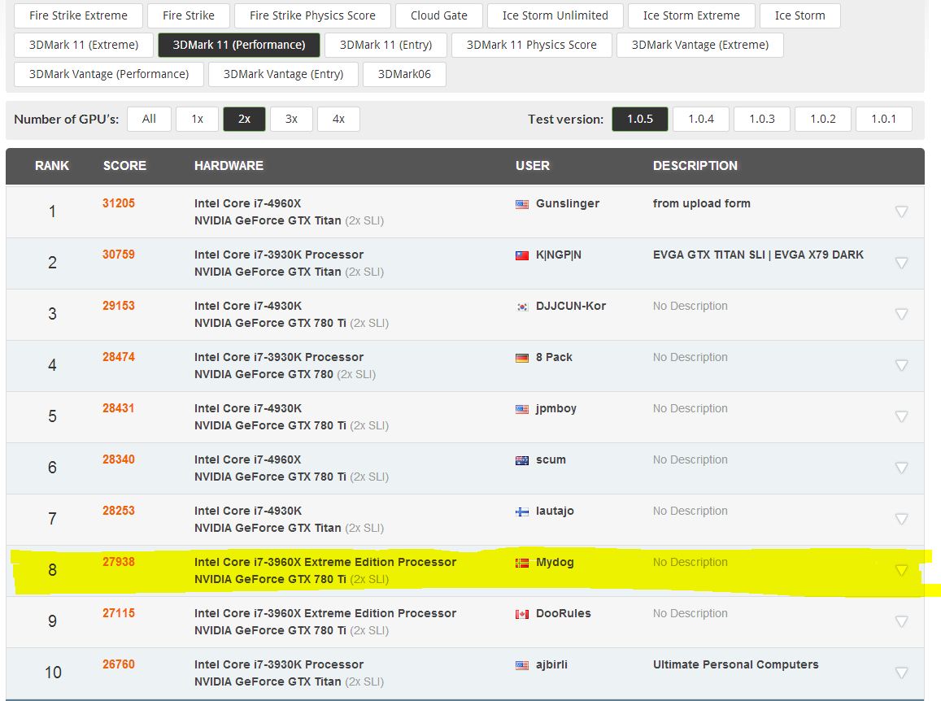Open the Cloud Gate benchmark tab
Viewport: 941px width, 701px height.
pos(438,15)
